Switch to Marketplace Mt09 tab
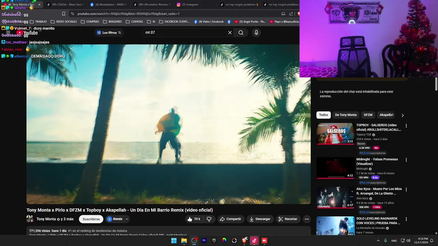438x246 pixels. tap(108, 4)
